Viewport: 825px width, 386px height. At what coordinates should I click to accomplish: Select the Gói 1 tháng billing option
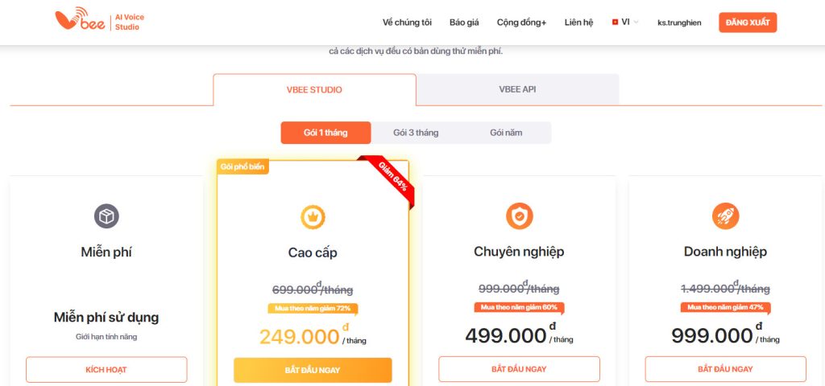[325, 133]
